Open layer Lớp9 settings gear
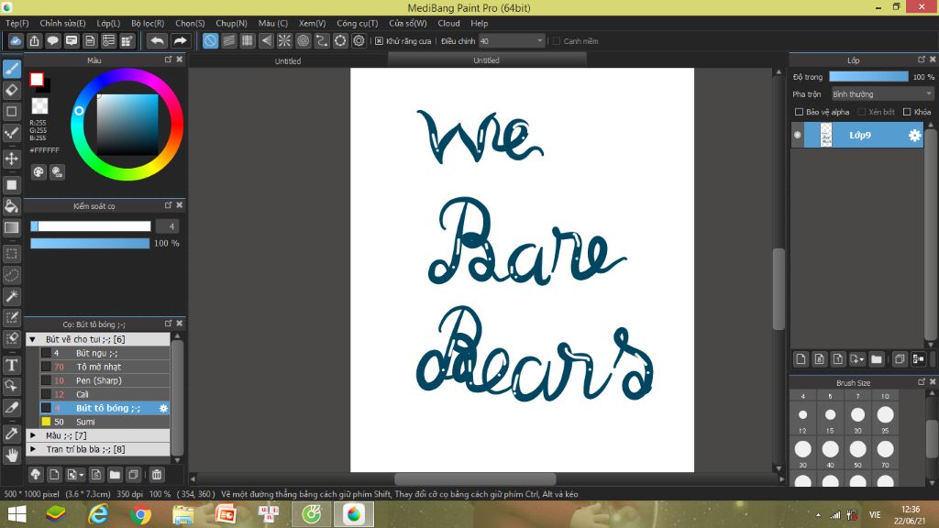The height and width of the screenshot is (528, 939). click(x=914, y=136)
